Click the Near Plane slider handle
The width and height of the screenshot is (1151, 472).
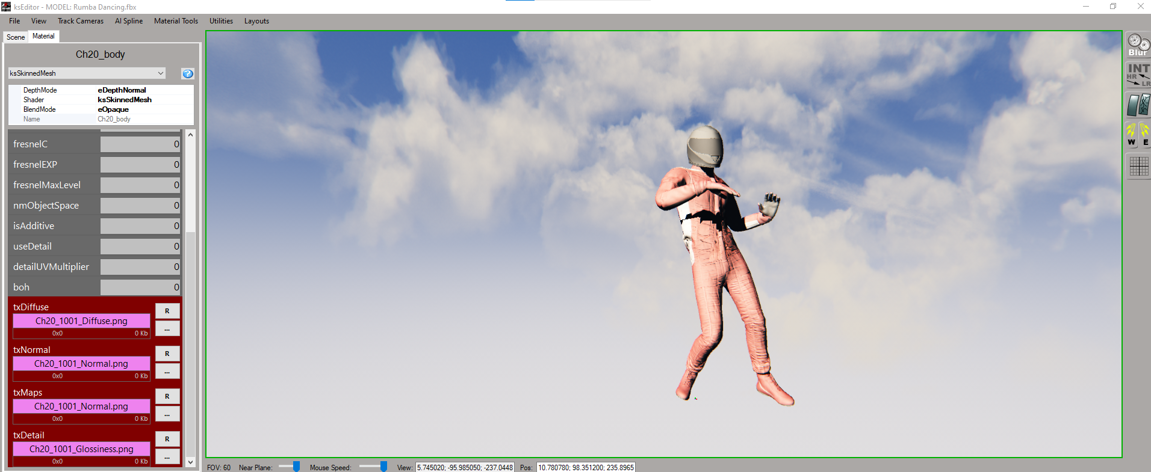pos(296,467)
